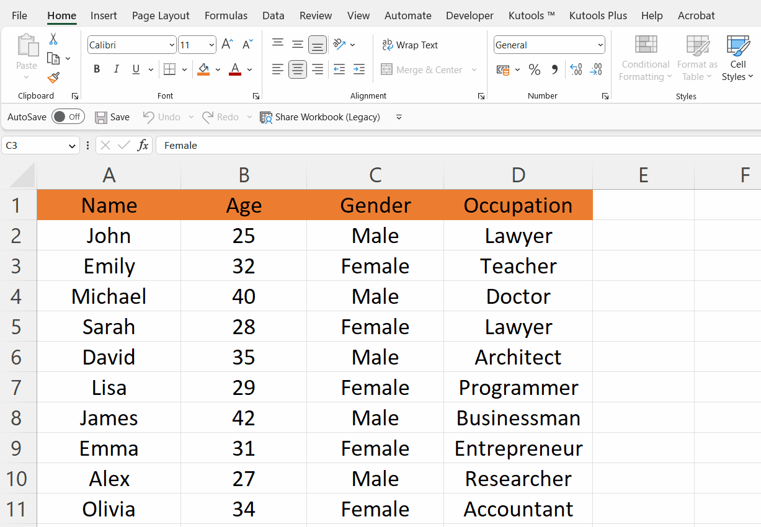Switch to the Page Layout tab
This screenshot has width=761, height=527.
point(161,15)
